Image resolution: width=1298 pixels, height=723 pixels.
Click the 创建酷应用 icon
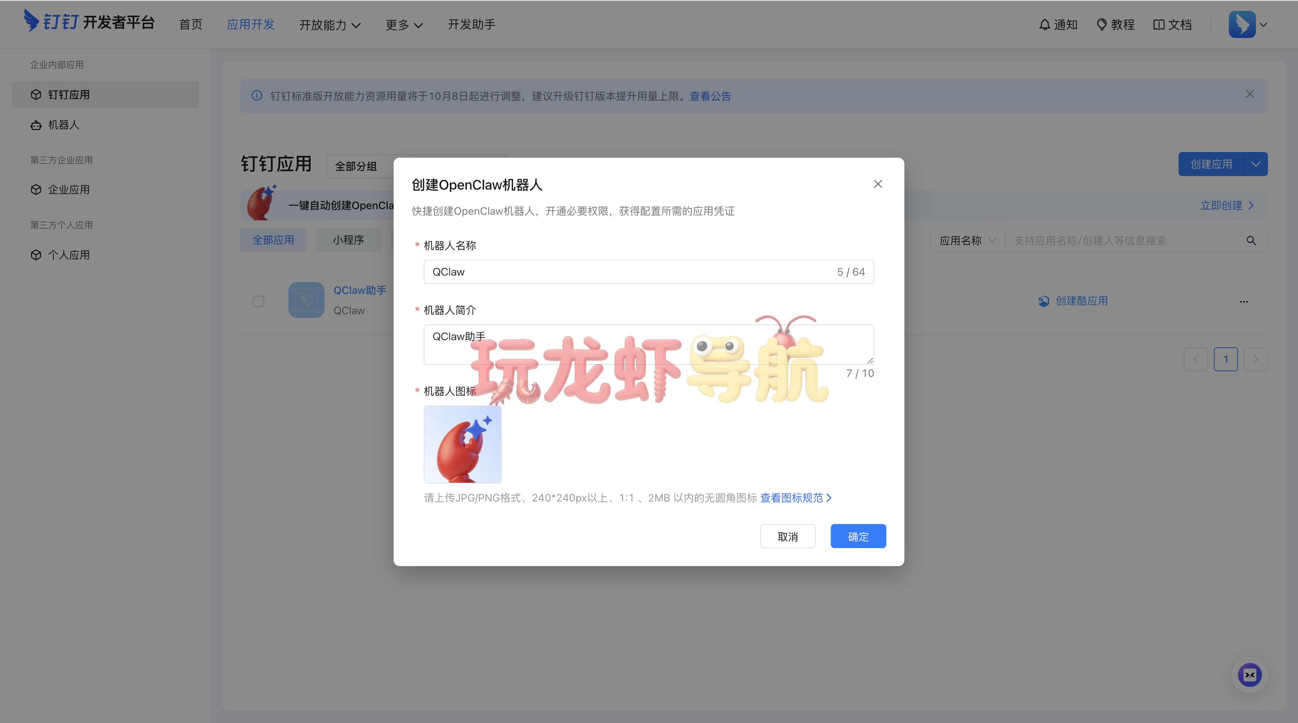pyautogui.click(x=1043, y=301)
